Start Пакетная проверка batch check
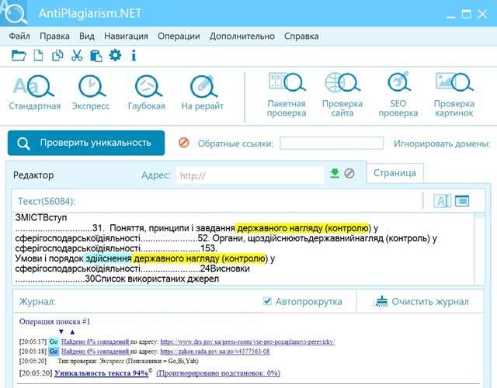Viewport: 497px width, 388px height. pyautogui.click(x=287, y=95)
